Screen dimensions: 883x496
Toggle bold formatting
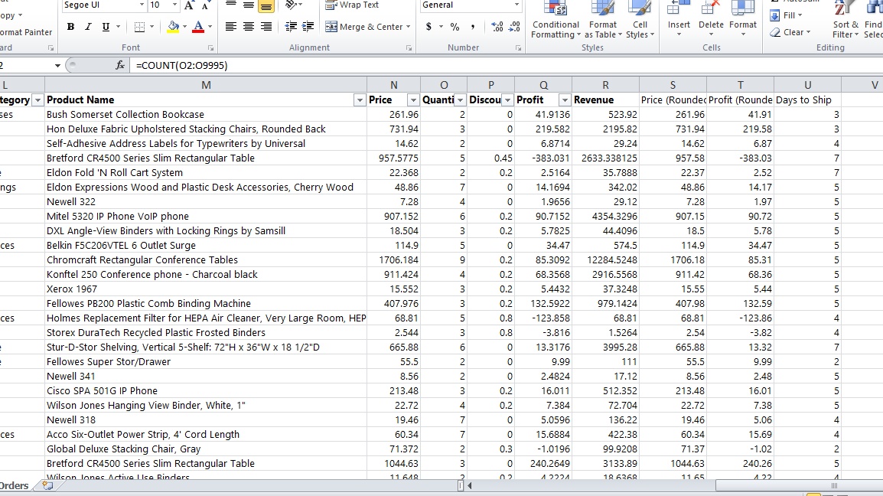point(70,27)
